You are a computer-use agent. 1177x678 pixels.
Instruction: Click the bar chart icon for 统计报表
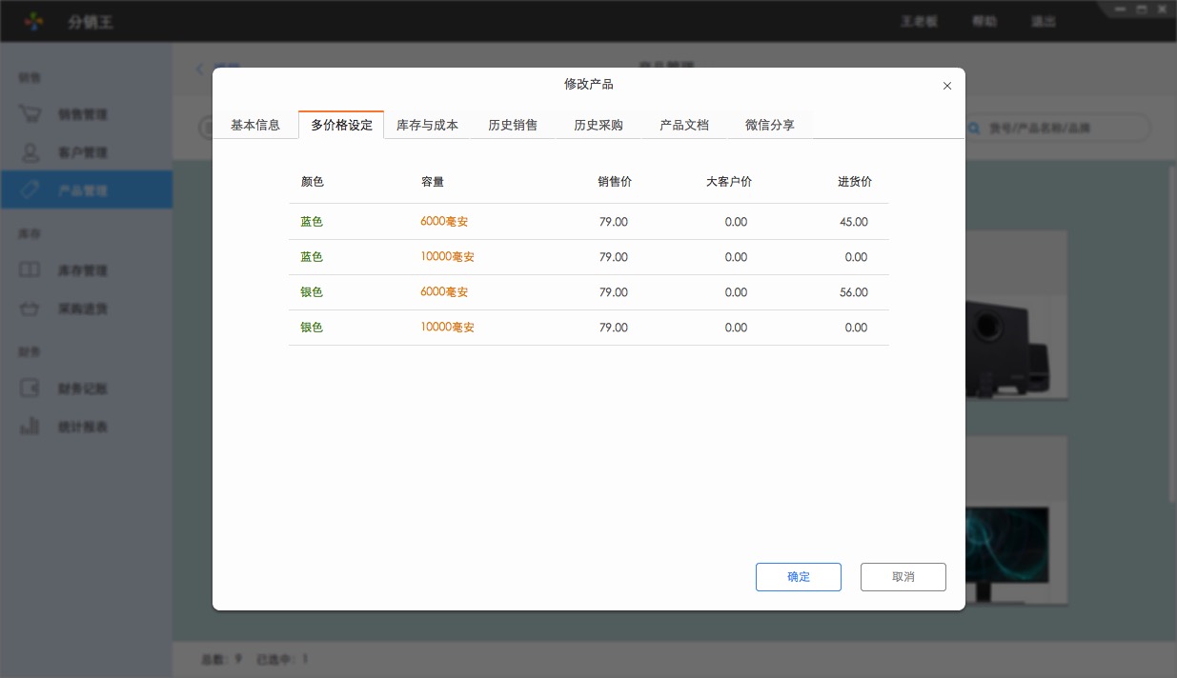pyautogui.click(x=30, y=427)
